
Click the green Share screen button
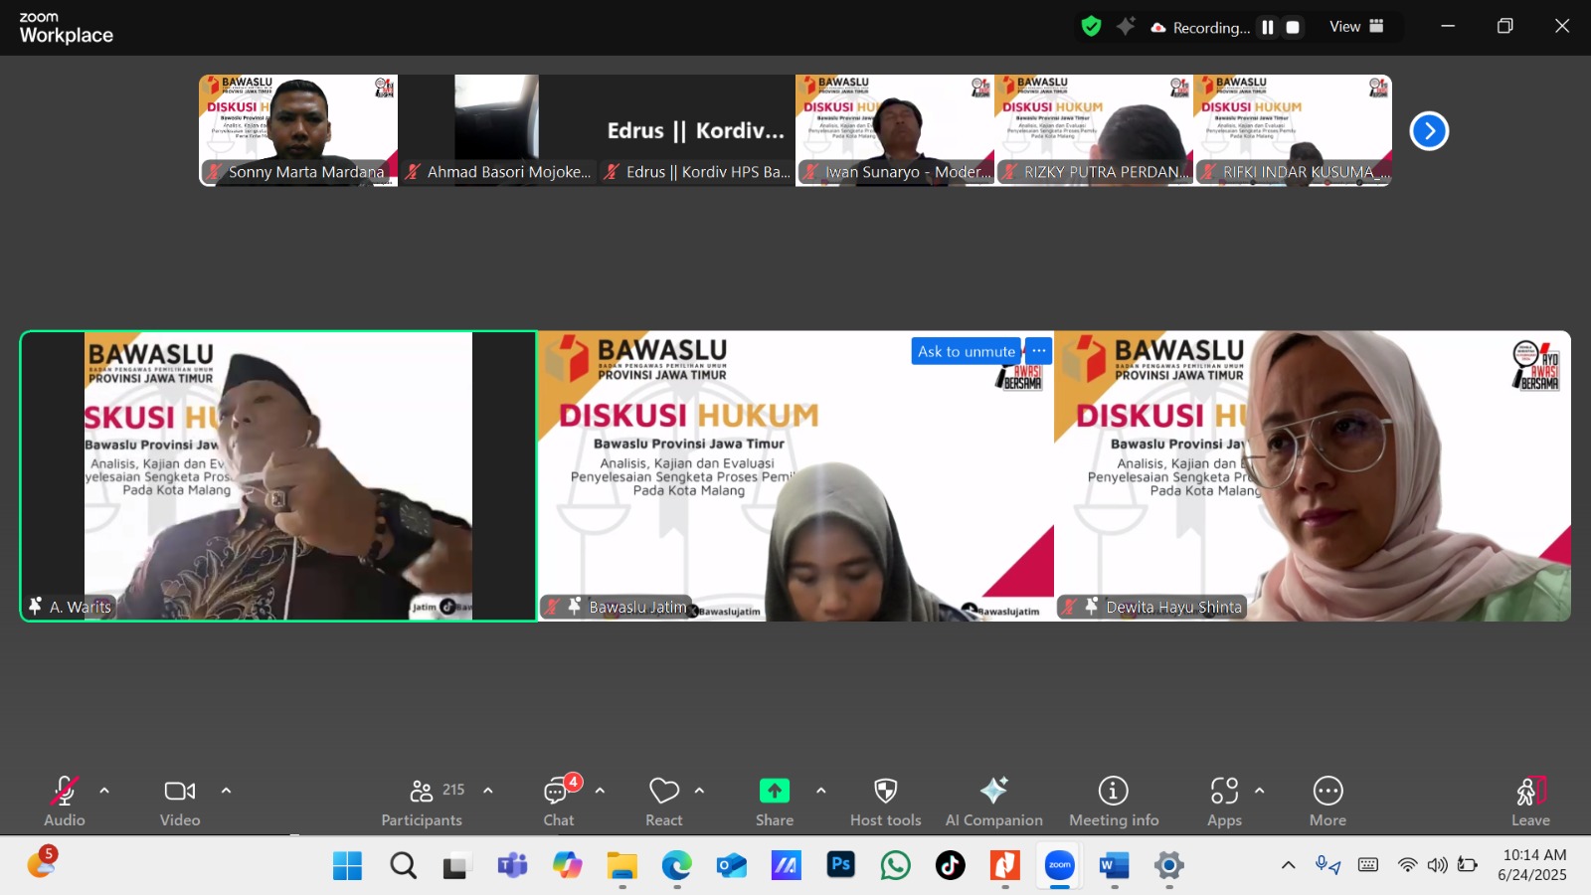coord(774,792)
